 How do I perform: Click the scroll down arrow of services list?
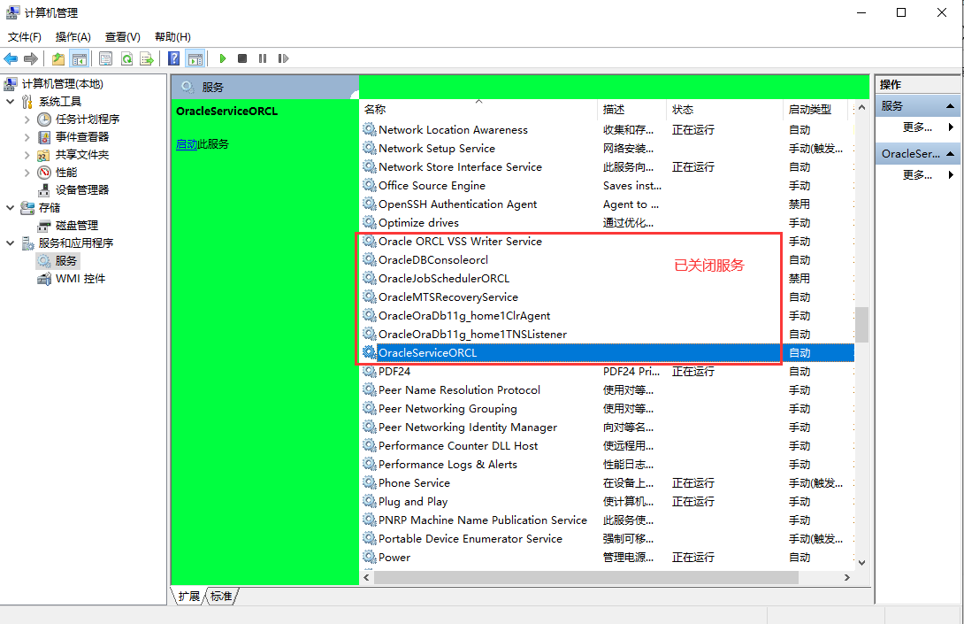coord(861,562)
